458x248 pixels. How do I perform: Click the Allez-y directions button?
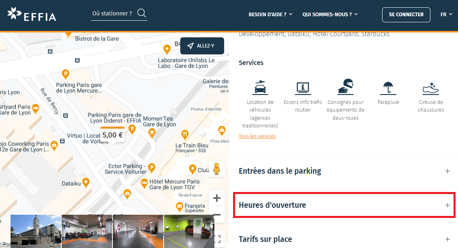click(202, 46)
